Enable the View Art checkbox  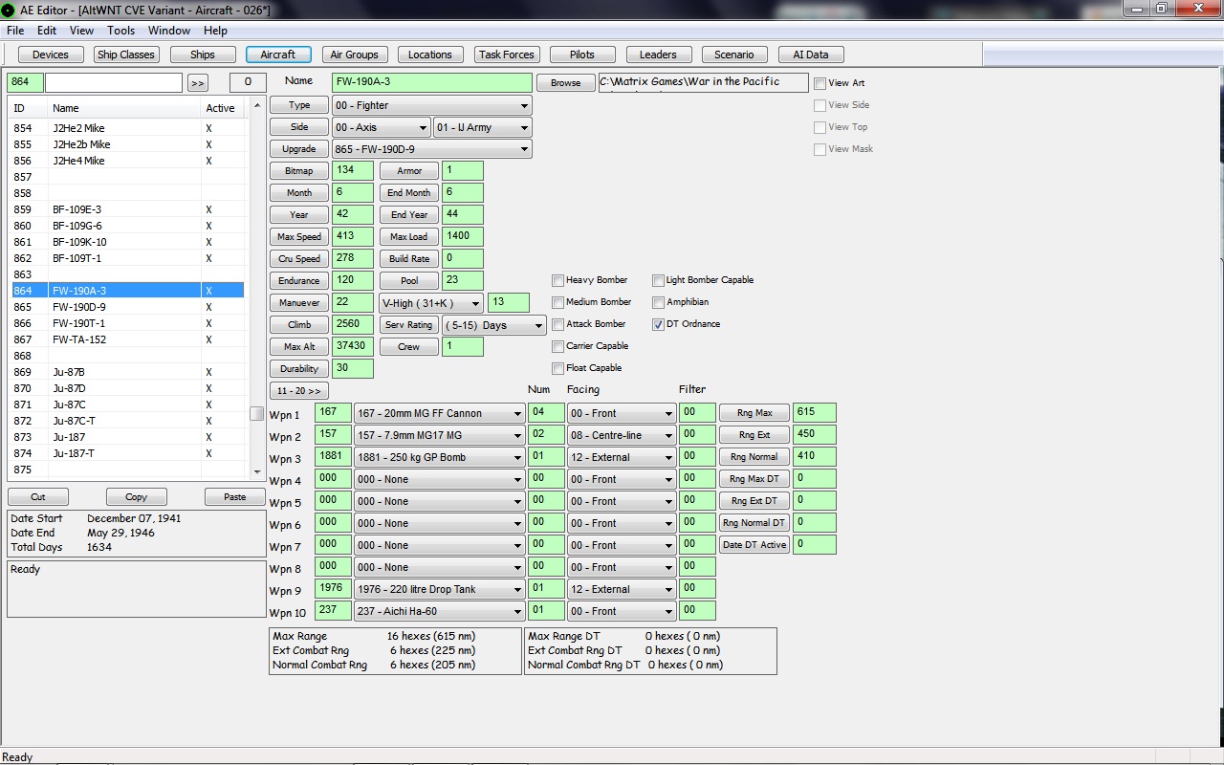(820, 83)
